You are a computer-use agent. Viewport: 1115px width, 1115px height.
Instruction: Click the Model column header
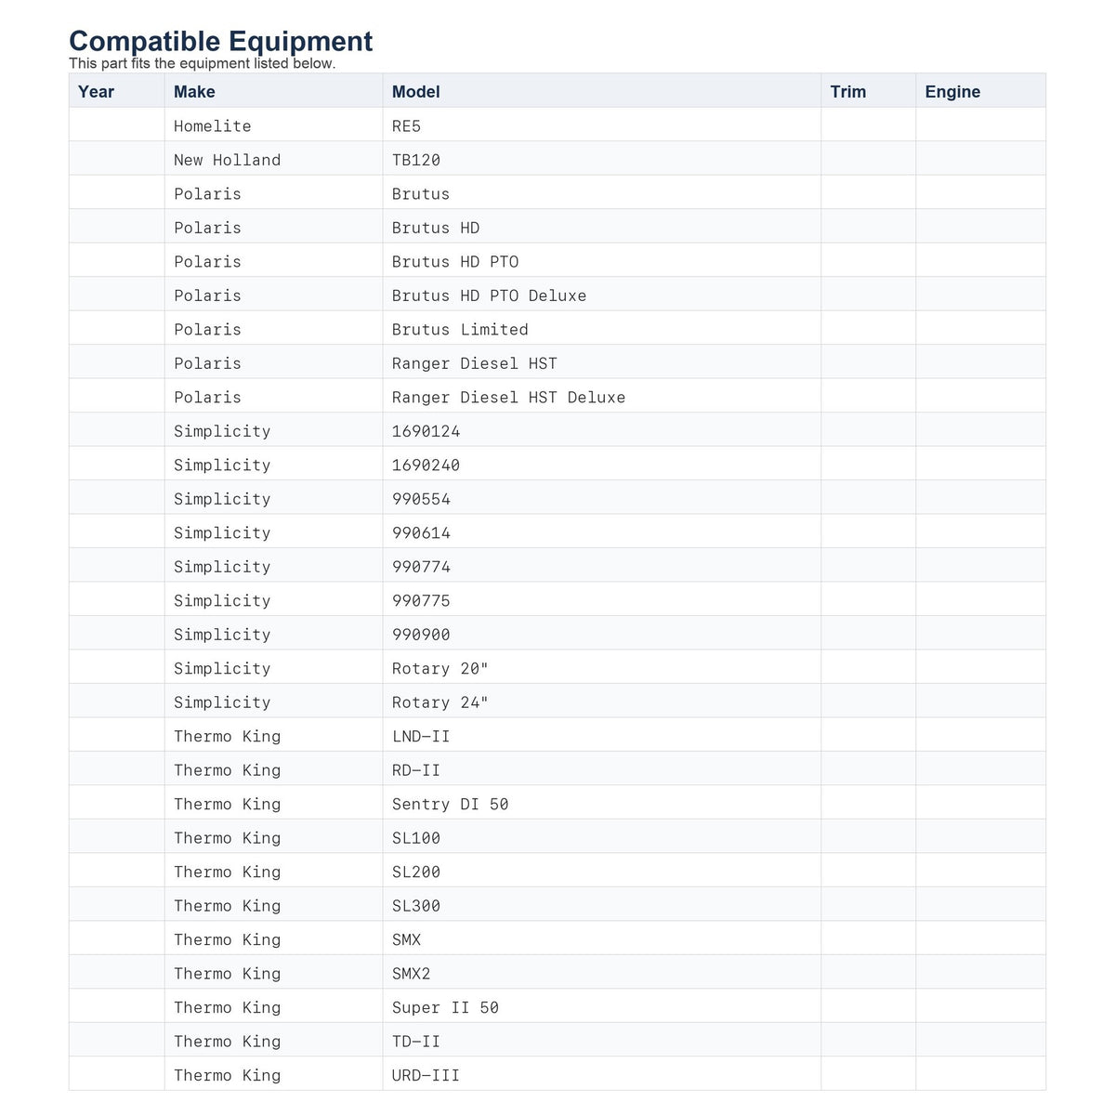[x=601, y=91]
